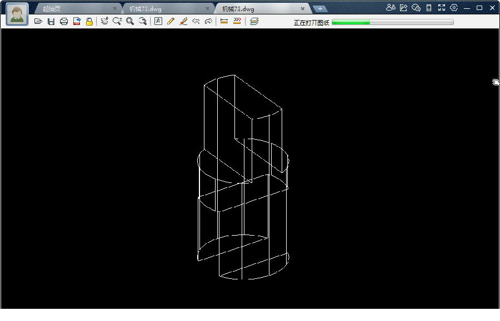Screen dimensions: 500x321
Task: Open a drawing file with the folder icon
Action: pyautogui.click(x=38, y=21)
